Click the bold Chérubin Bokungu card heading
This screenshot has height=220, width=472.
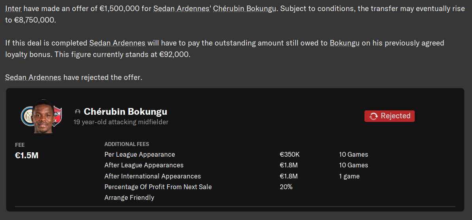[x=125, y=112]
